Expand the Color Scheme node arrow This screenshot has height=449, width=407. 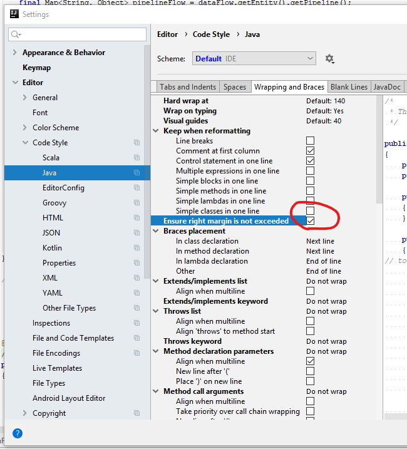point(24,127)
